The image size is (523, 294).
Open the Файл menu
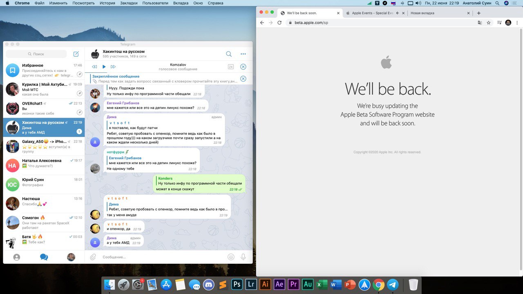(x=40, y=3)
